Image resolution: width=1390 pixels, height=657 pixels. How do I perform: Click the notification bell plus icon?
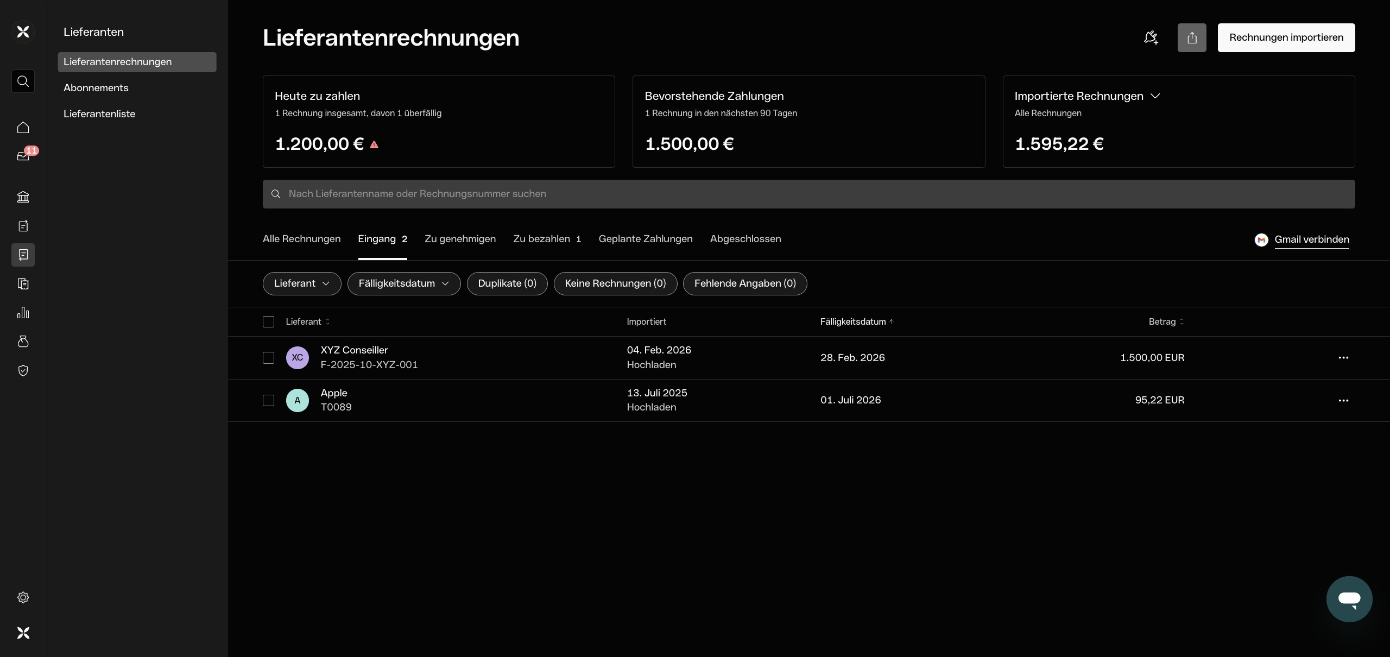[x=1151, y=37]
